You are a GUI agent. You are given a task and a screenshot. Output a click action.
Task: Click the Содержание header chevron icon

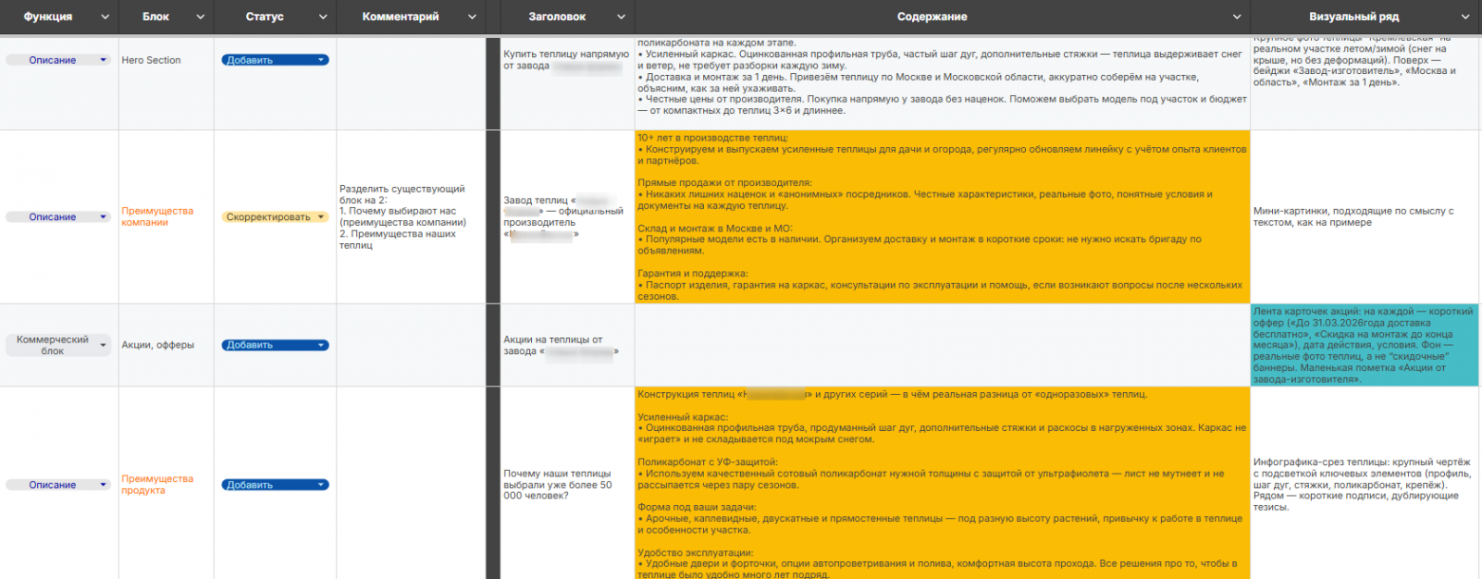tap(1237, 17)
